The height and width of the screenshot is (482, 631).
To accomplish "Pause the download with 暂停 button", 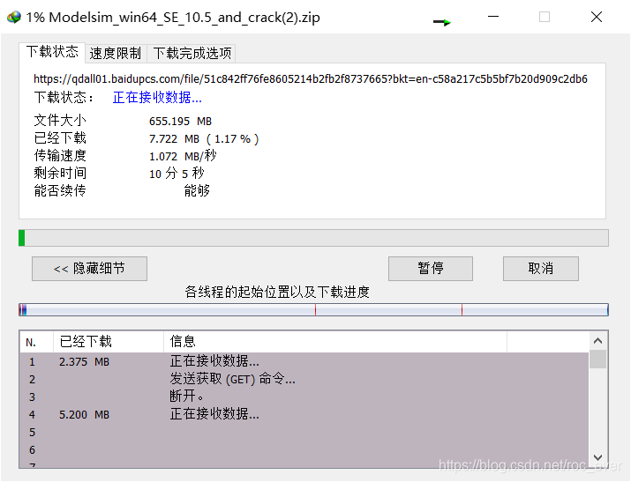I will point(430,268).
